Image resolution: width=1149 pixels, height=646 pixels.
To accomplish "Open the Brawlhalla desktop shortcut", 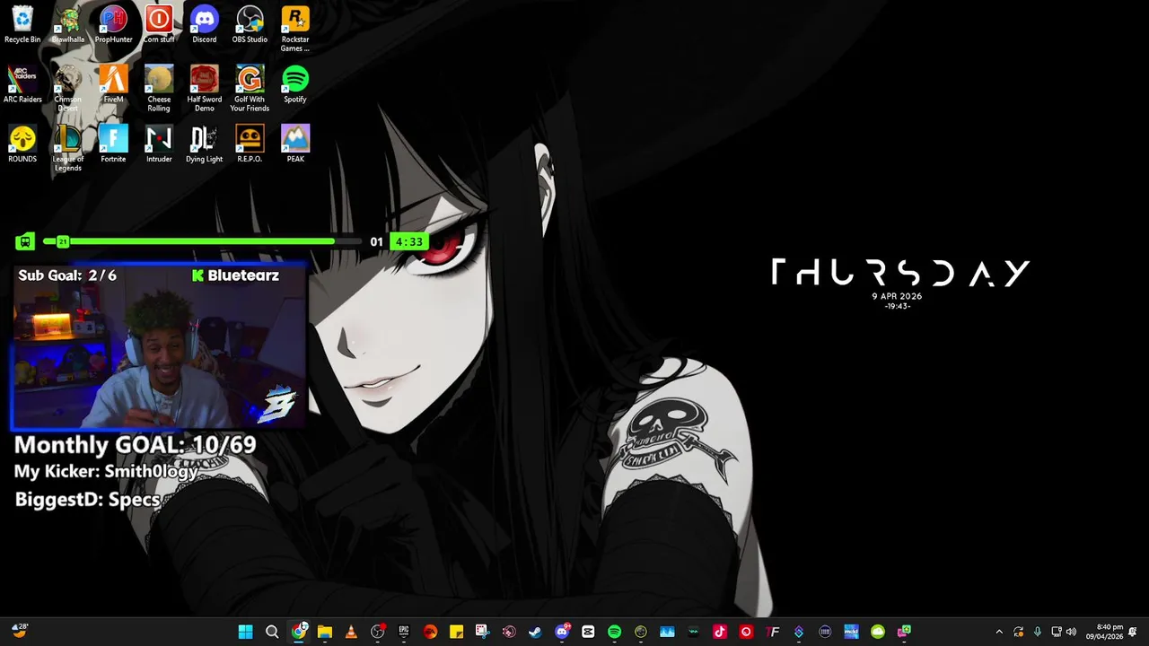I will (x=67, y=25).
